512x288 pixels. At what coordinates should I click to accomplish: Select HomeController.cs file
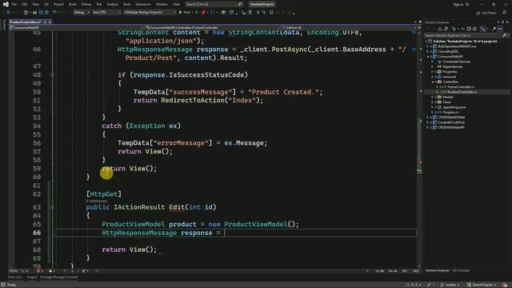coord(461,87)
